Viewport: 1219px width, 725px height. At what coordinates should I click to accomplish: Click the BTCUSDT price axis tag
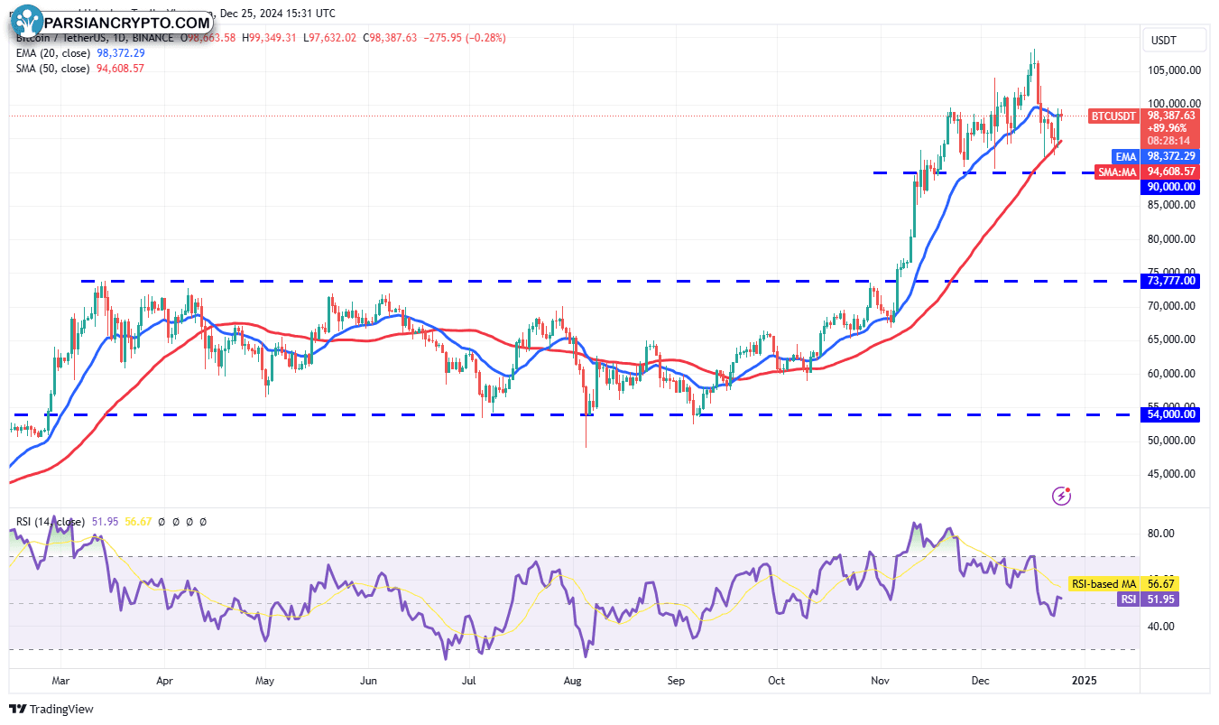coord(1114,116)
